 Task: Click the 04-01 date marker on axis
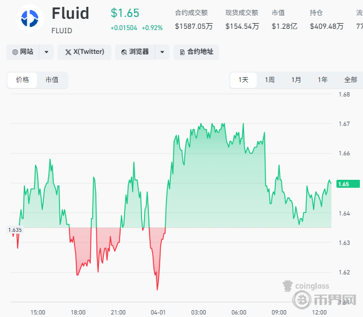(158, 313)
